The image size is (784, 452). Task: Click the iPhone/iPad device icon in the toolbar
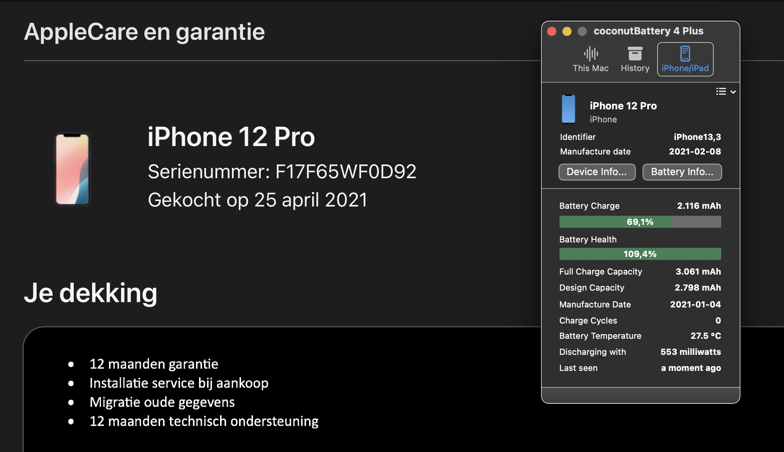(685, 54)
